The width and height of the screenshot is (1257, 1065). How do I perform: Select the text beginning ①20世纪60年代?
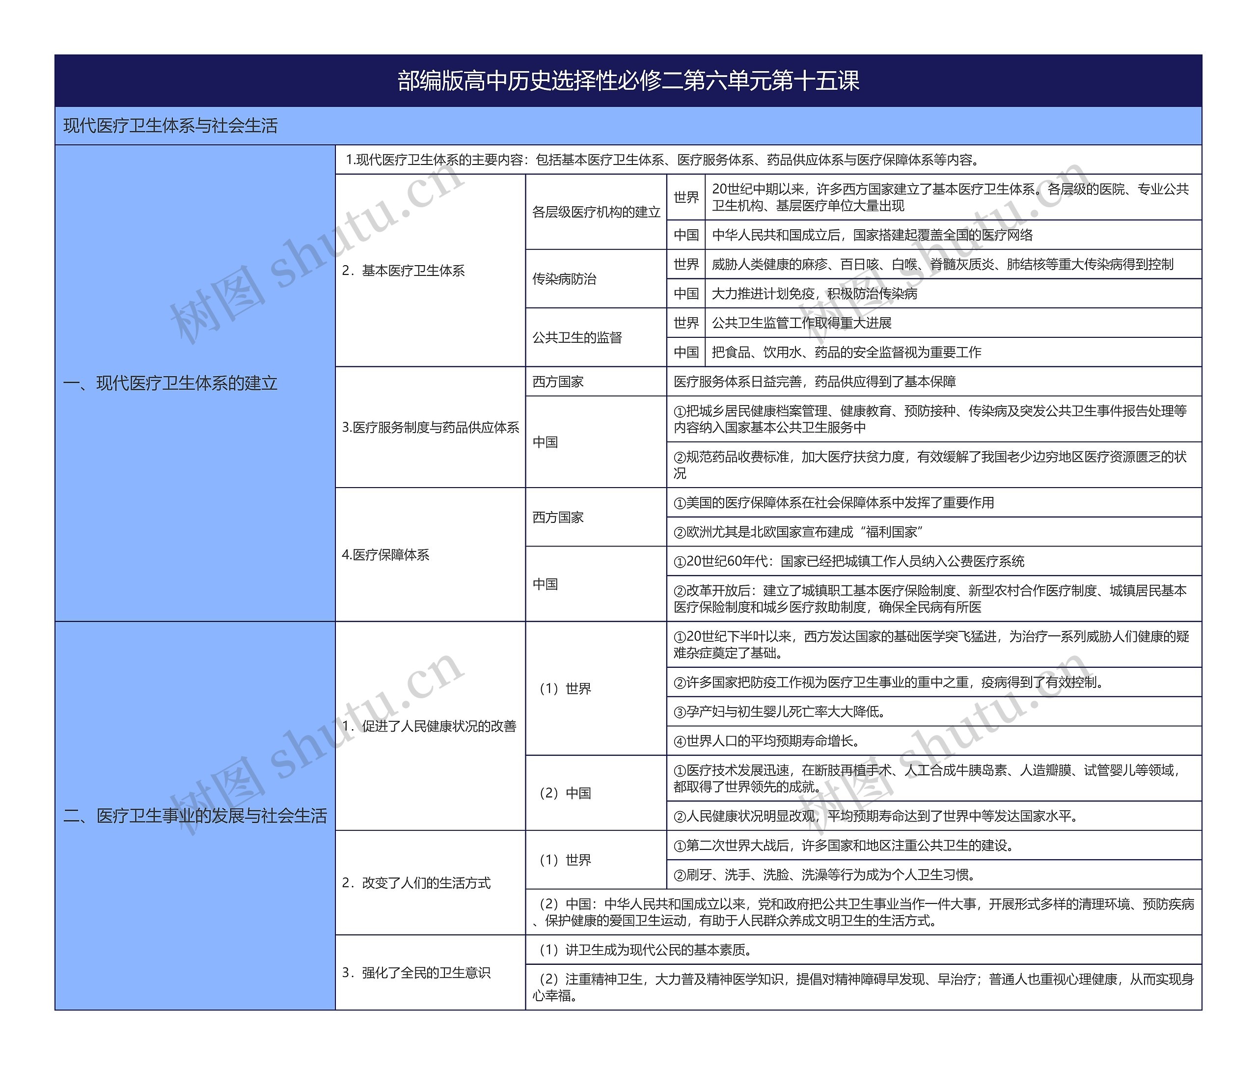click(x=849, y=562)
